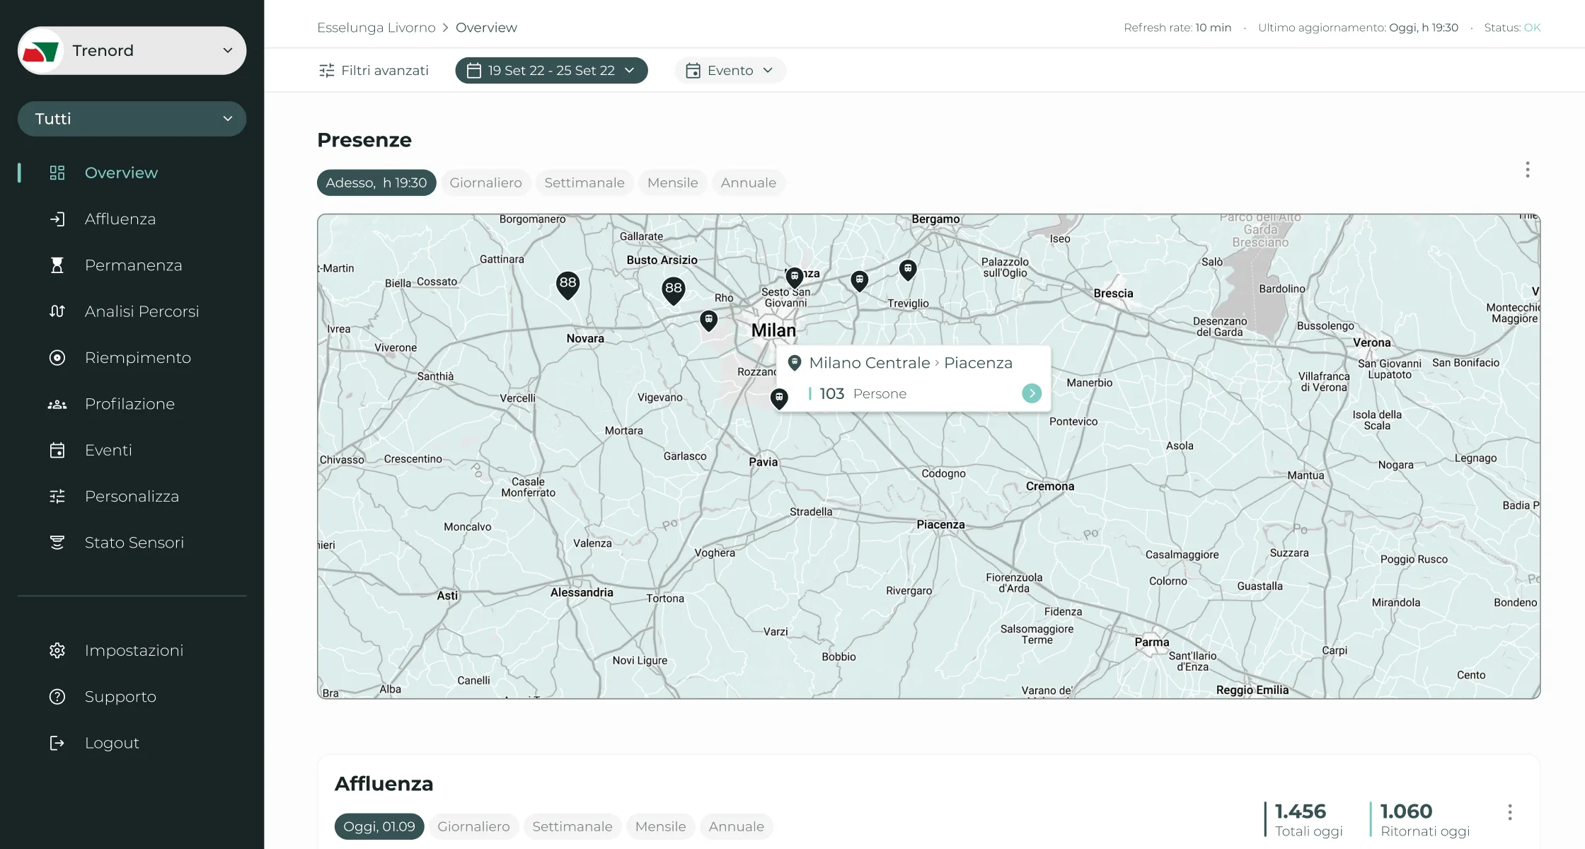Enable the Settimanale view in Presenze

(x=584, y=183)
